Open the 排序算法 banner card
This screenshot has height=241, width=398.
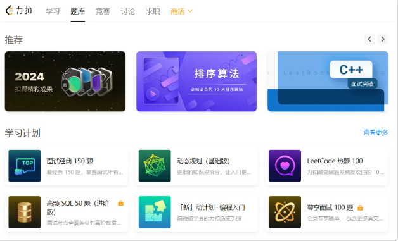tap(196, 82)
